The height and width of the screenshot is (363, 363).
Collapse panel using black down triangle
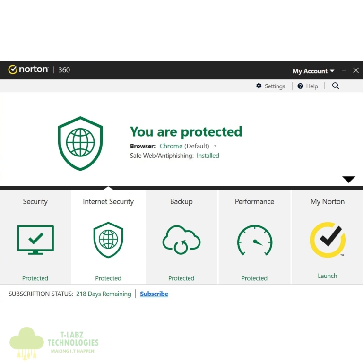(348, 179)
